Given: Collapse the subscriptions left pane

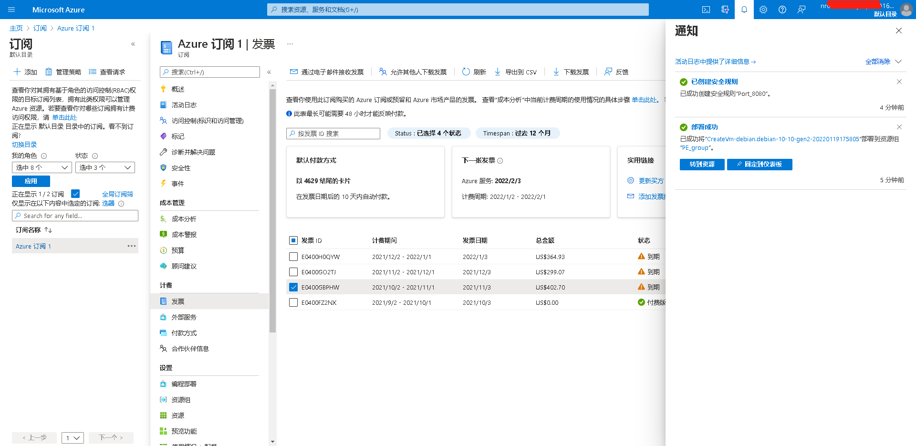Looking at the screenshot, I should pos(133,44).
